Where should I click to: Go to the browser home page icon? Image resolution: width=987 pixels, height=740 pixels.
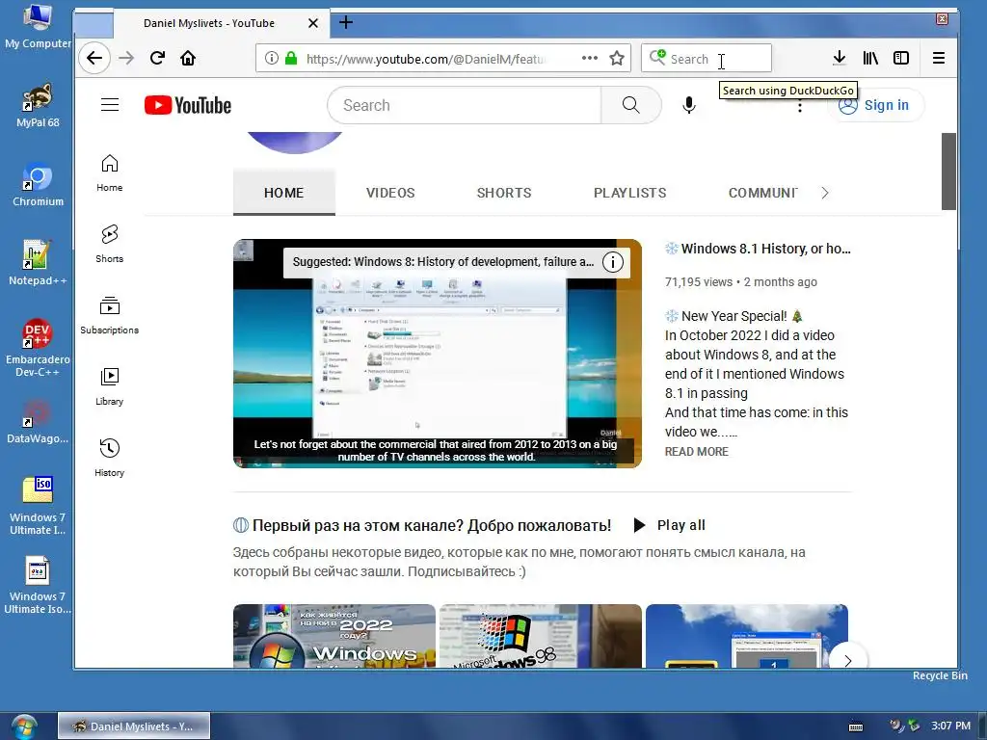pos(188,59)
